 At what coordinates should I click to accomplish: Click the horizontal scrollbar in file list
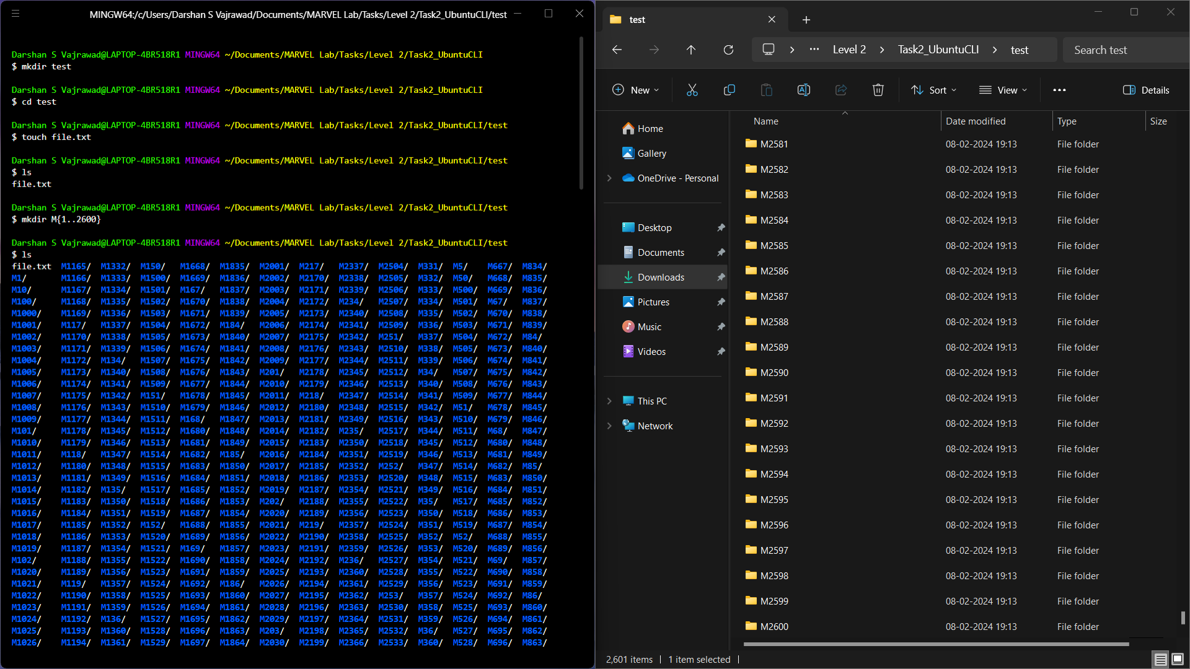pos(936,644)
